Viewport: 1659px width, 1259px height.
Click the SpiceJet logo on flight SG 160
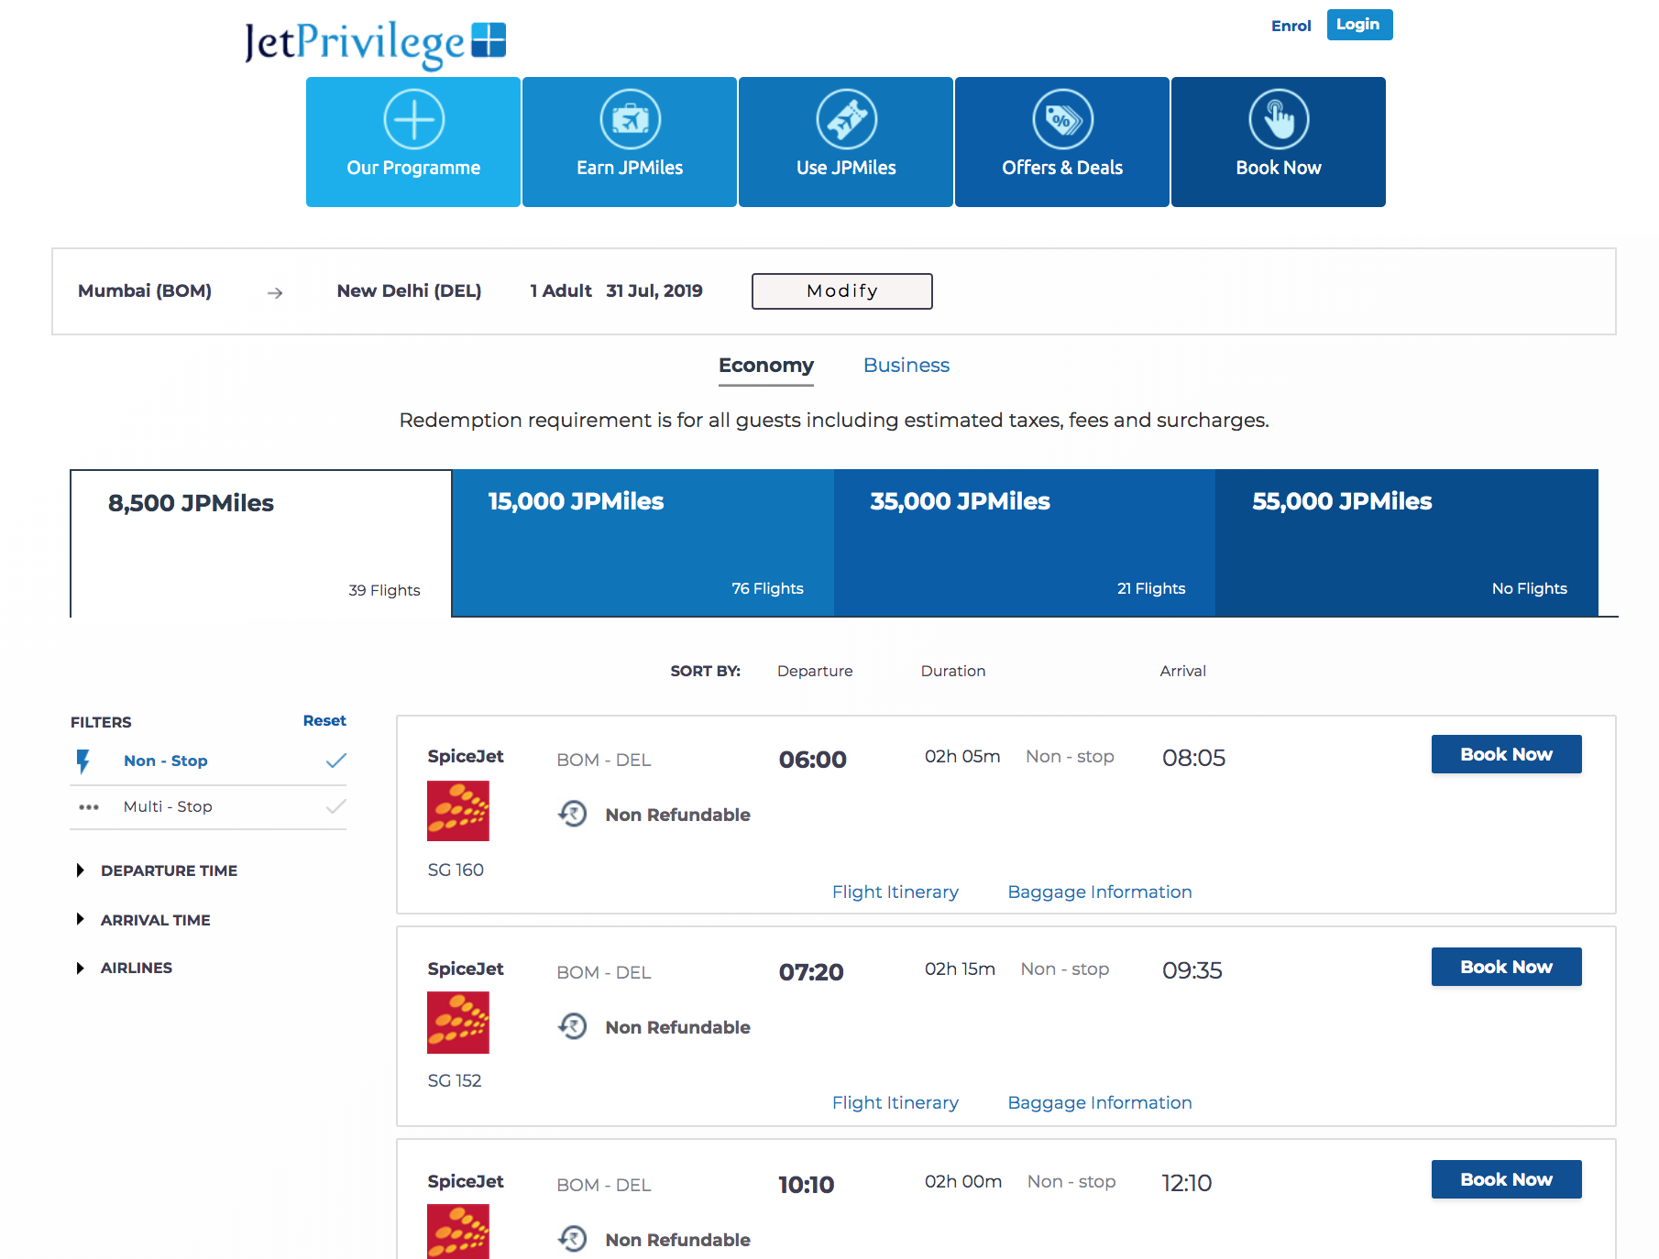tap(458, 810)
